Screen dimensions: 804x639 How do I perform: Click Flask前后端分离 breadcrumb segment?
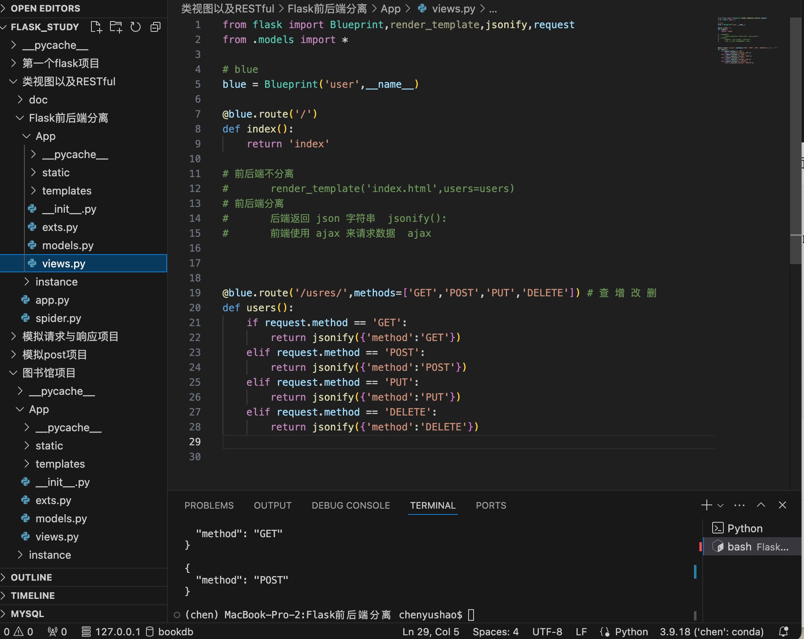pyautogui.click(x=327, y=9)
